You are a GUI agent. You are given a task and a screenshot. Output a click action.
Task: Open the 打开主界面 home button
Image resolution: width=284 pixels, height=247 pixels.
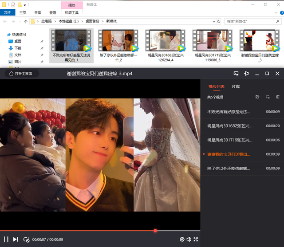point(21,74)
